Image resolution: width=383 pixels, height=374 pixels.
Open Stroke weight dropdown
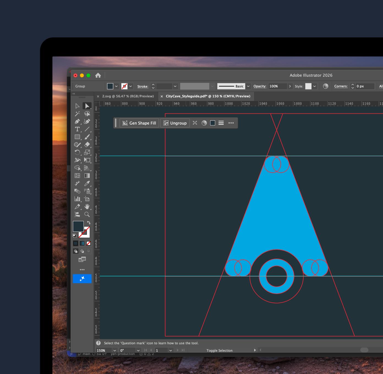pos(175,86)
